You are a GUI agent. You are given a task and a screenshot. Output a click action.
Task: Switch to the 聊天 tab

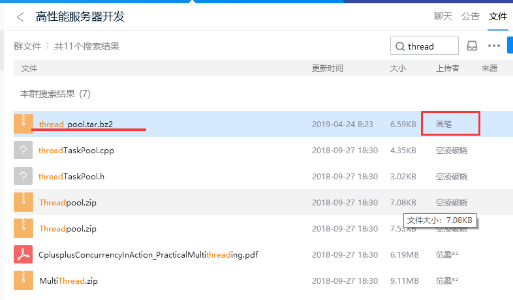(x=443, y=16)
